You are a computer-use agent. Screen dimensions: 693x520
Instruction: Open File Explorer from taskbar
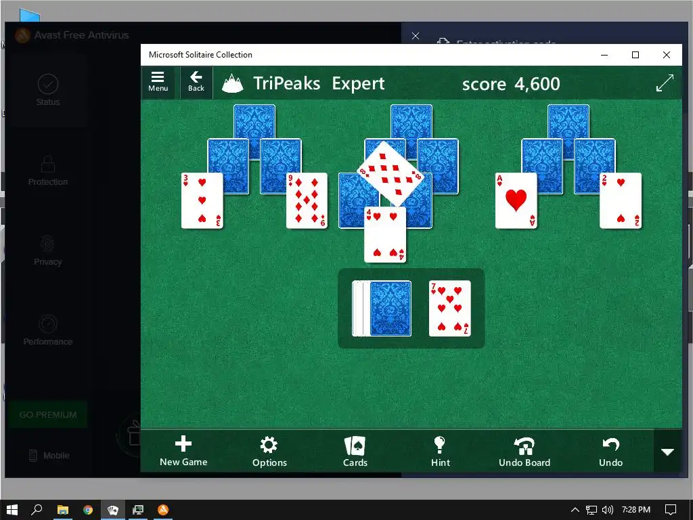point(63,510)
